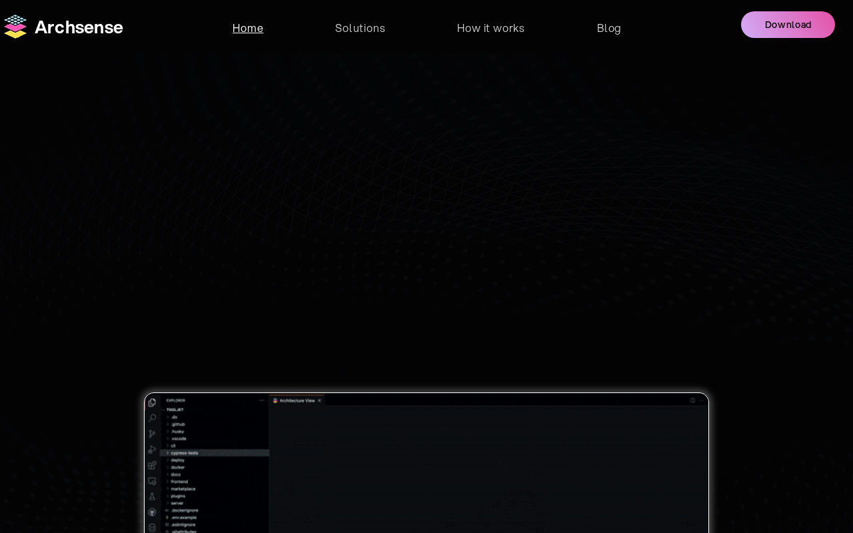Open the Explorer panel three-dot menu

click(261, 400)
